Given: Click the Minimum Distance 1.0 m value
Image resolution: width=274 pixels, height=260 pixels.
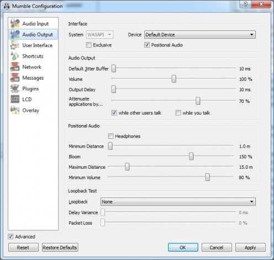Looking at the screenshot, I should pos(245,147).
